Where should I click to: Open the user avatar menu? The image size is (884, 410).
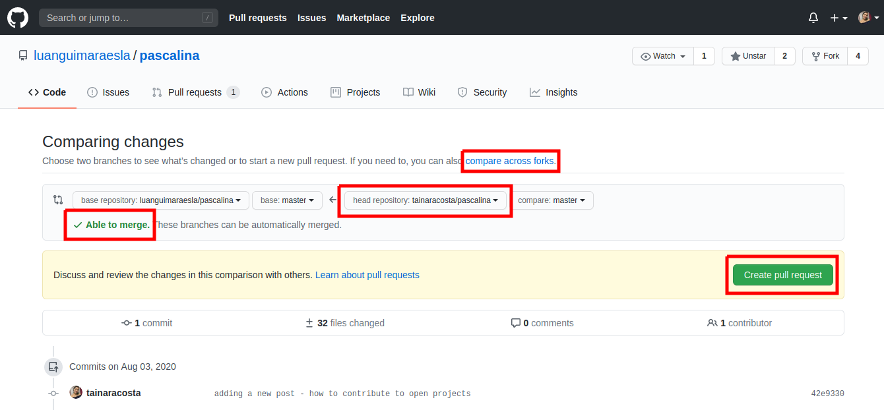[867, 18]
